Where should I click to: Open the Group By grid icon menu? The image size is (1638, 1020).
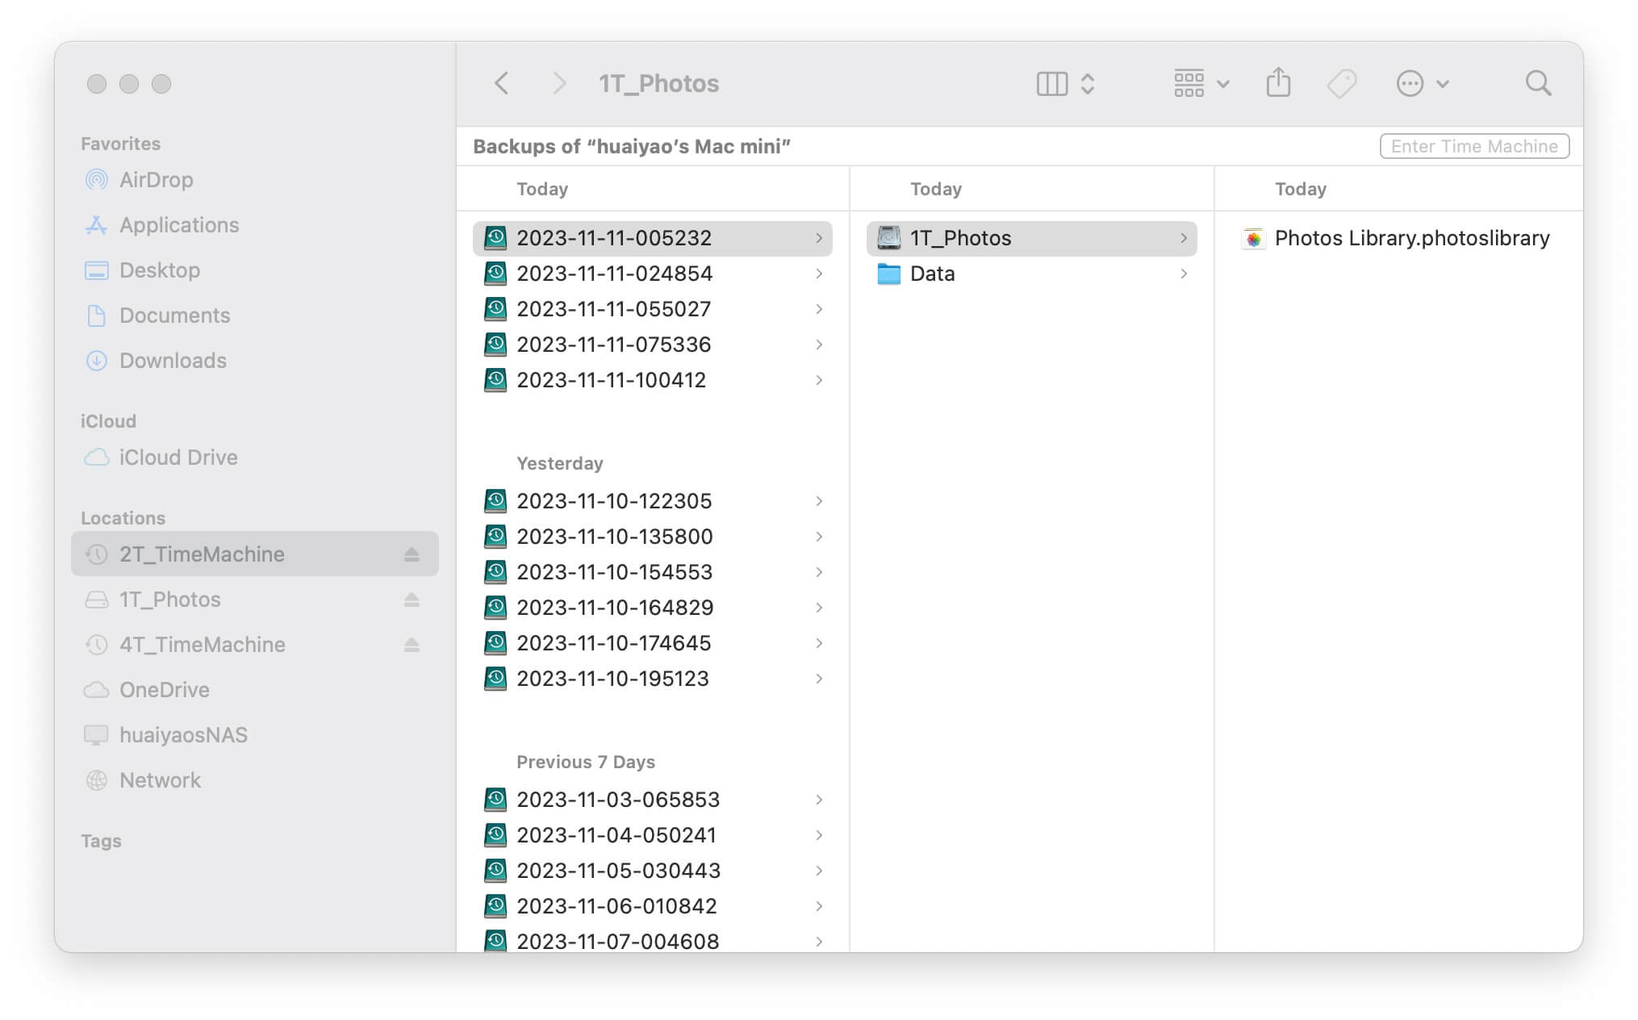pyautogui.click(x=1201, y=83)
